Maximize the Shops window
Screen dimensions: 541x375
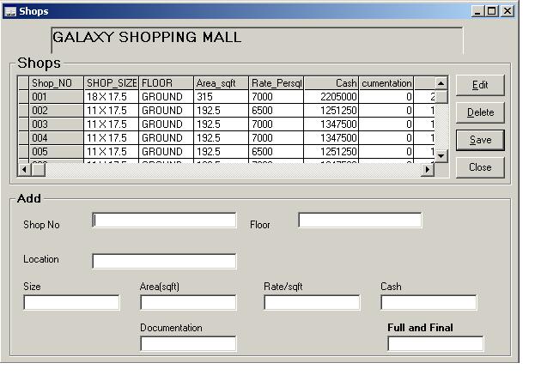coord(491,11)
